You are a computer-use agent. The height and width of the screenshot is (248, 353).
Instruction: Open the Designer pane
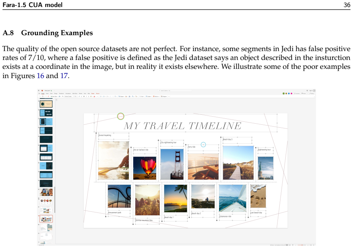[x=164, y=96]
